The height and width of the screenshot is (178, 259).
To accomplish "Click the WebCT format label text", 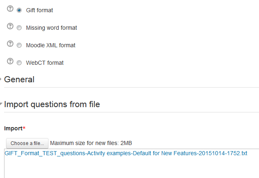I will 45,63.
